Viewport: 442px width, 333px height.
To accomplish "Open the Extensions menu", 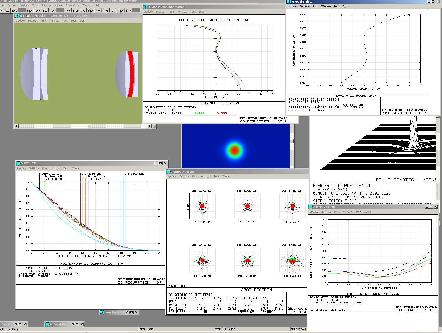I will (73, 5).
